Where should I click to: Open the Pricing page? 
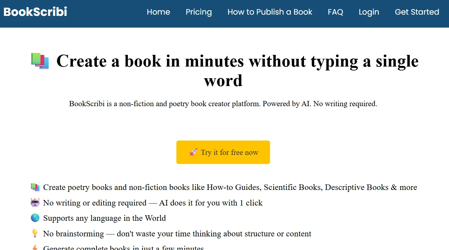click(199, 12)
